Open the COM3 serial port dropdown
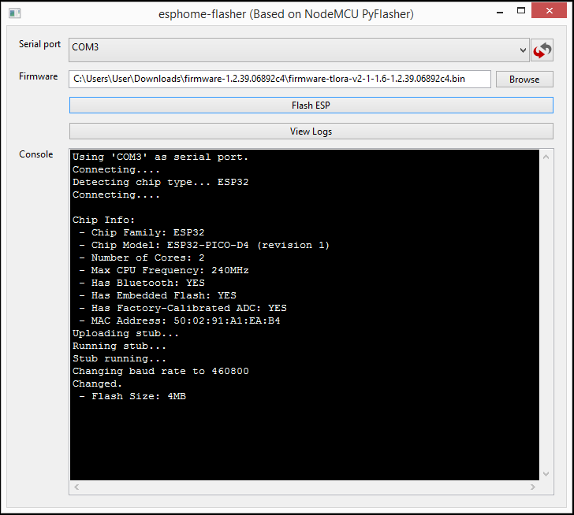This screenshot has width=574, height=515. click(299, 50)
